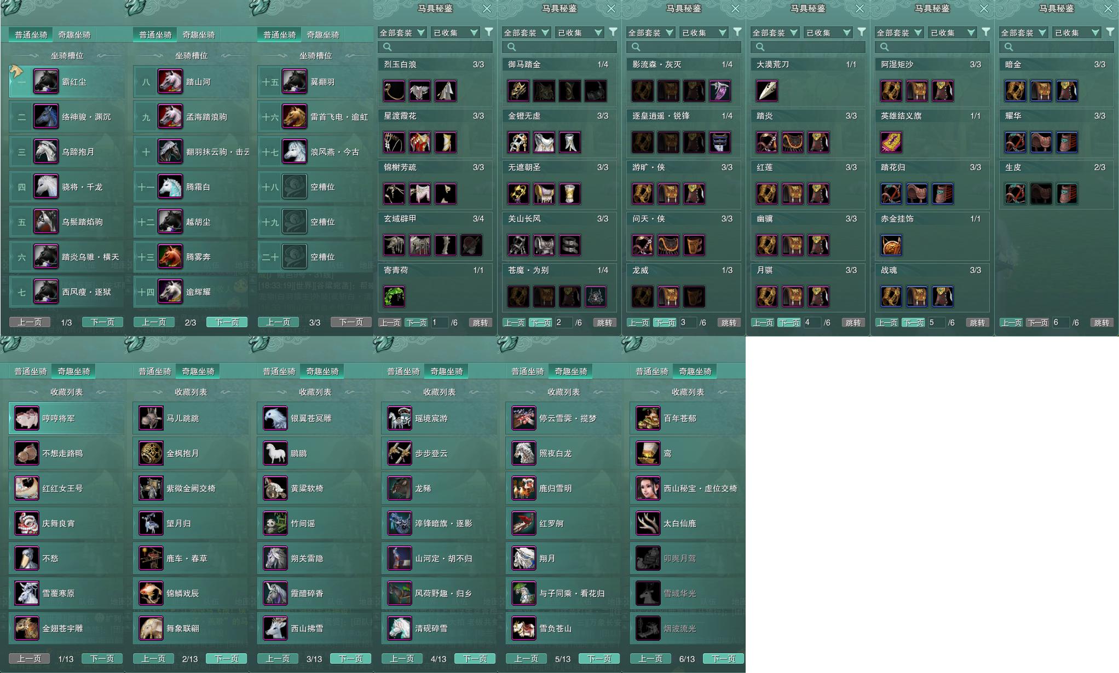1119x673 pixels.
Task: Select the 腾雾奔 red horse icon
Action: click(170, 256)
